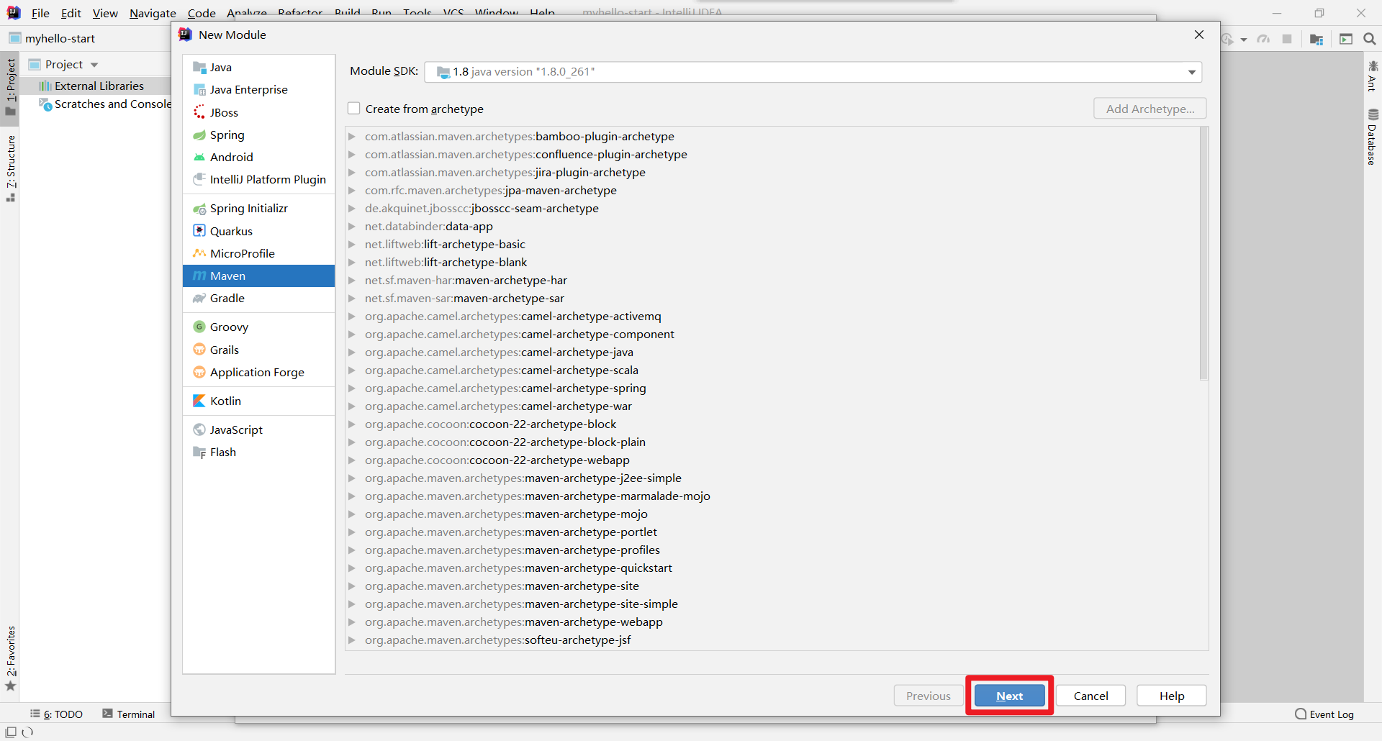
Task: Select camel-archetype-spring row
Action: pyautogui.click(x=505, y=388)
